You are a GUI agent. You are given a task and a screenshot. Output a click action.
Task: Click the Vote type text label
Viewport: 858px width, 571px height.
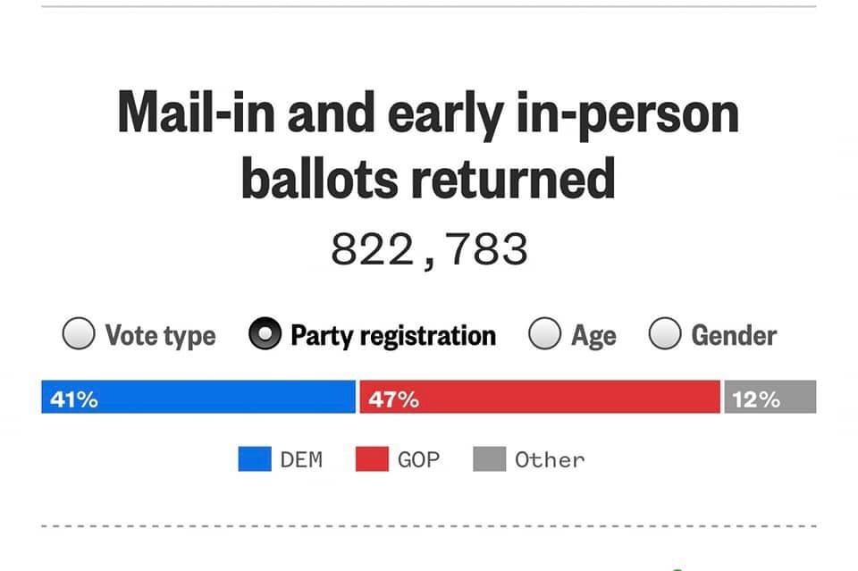click(160, 335)
